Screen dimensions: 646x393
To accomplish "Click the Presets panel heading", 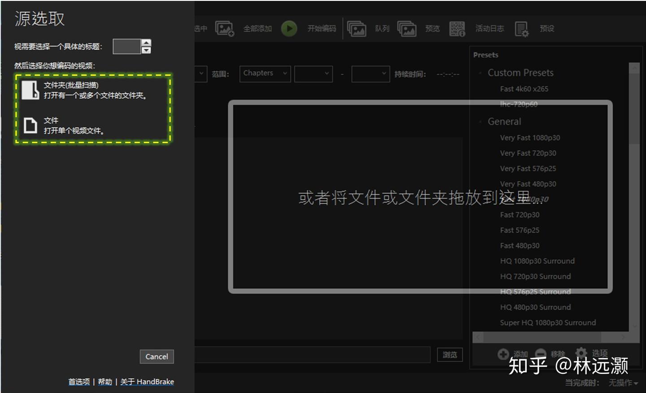I will click(486, 55).
